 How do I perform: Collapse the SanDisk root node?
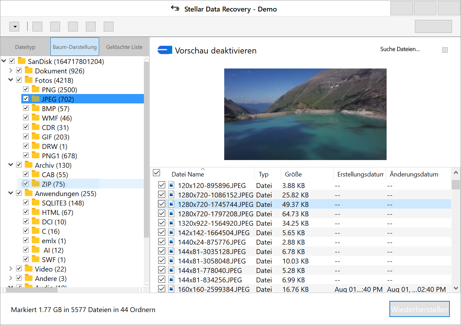tap(4, 61)
